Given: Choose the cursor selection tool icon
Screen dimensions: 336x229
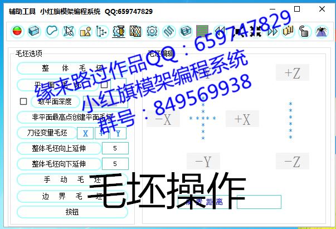Looking at the screenshot, I should pyautogui.click(x=69, y=31).
